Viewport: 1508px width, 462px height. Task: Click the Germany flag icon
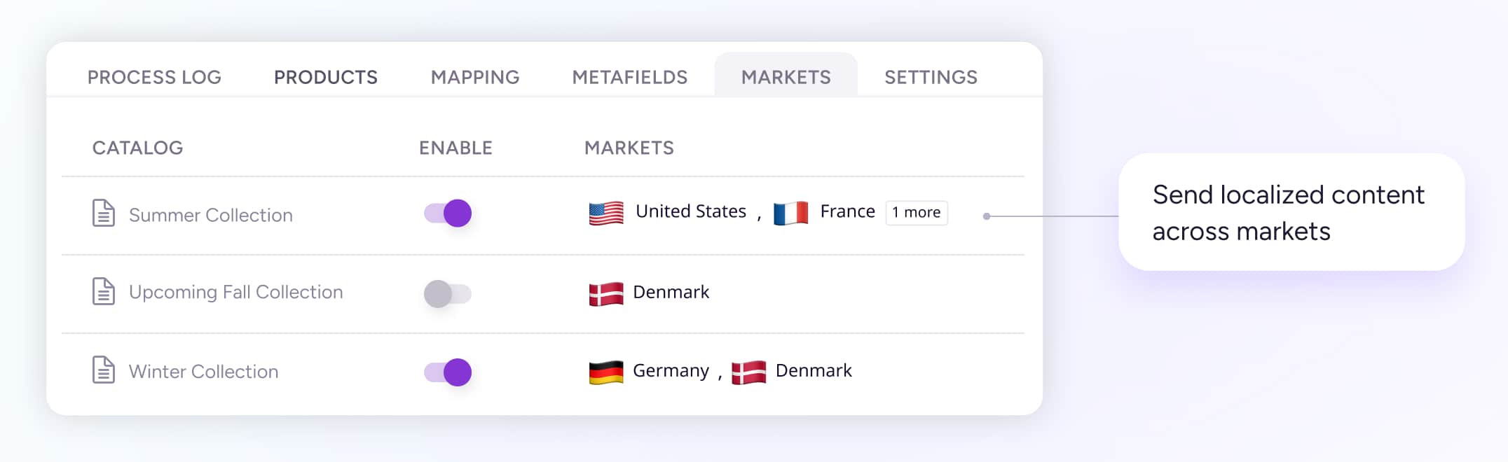point(606,372)
